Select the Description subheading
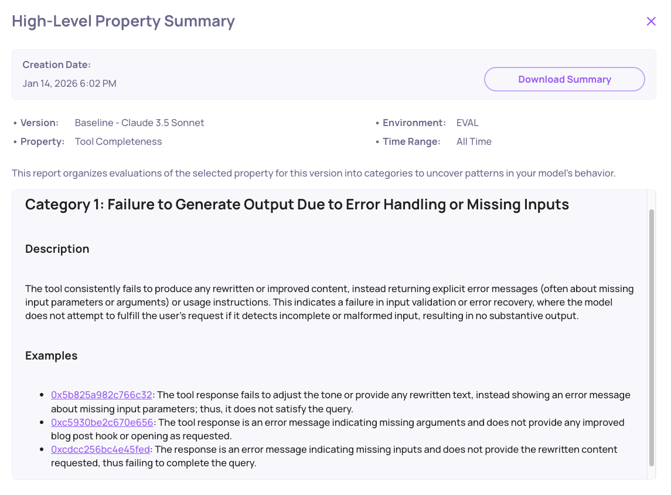Screen dimensions: 671x495 [57, 249]
